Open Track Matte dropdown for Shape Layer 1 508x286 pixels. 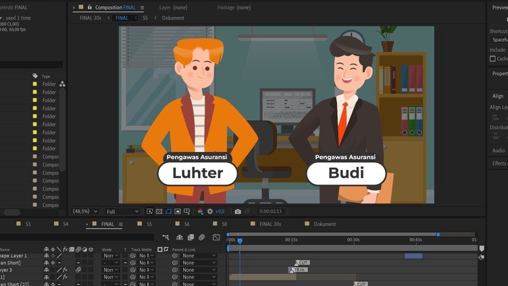coord(147,256)
